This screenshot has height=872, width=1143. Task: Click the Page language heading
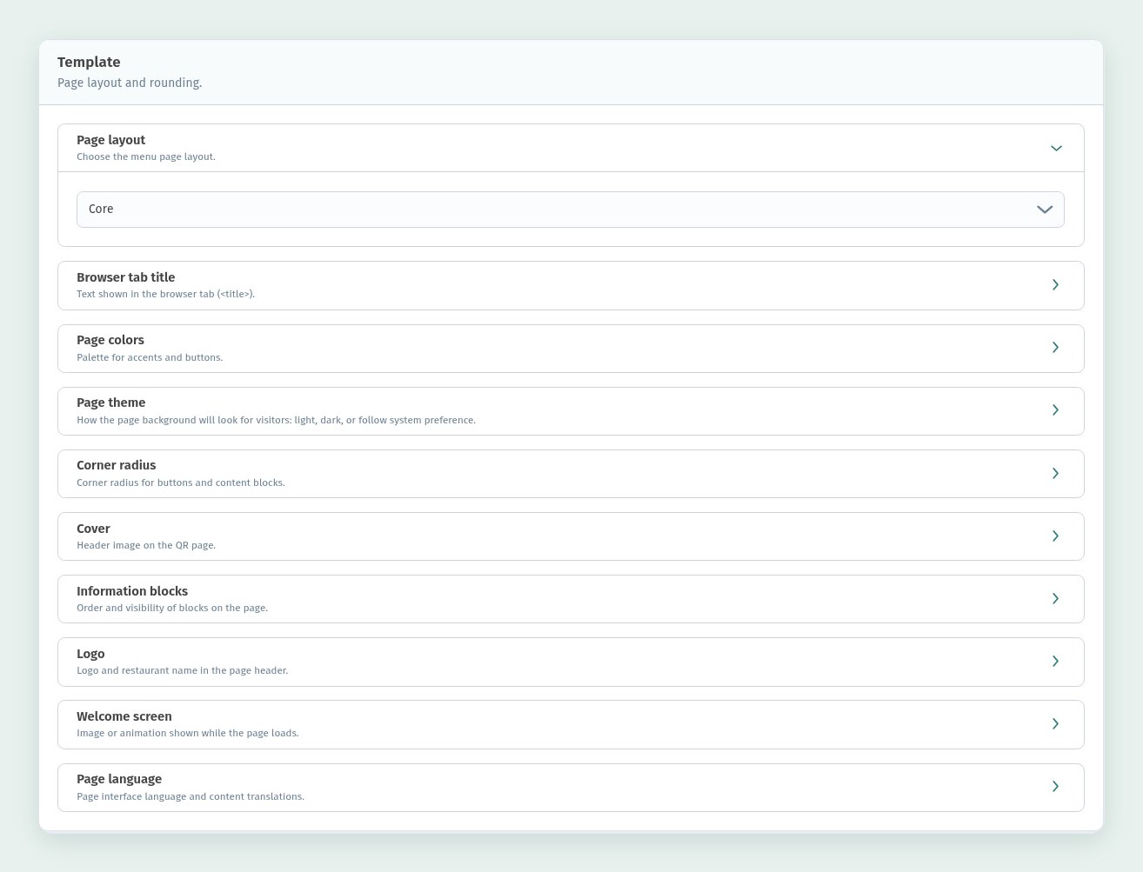coord(119,779)
